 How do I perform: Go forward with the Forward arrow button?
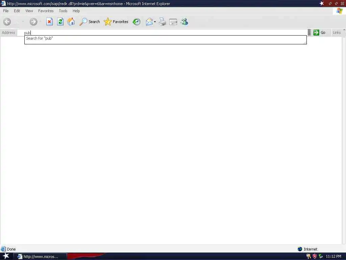pos(33,22)
